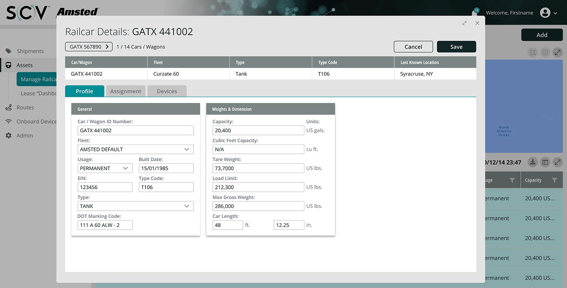This screenshot has height=288, width=567.
Task: Open the Fleet dropdown
Action: [135, 149]
